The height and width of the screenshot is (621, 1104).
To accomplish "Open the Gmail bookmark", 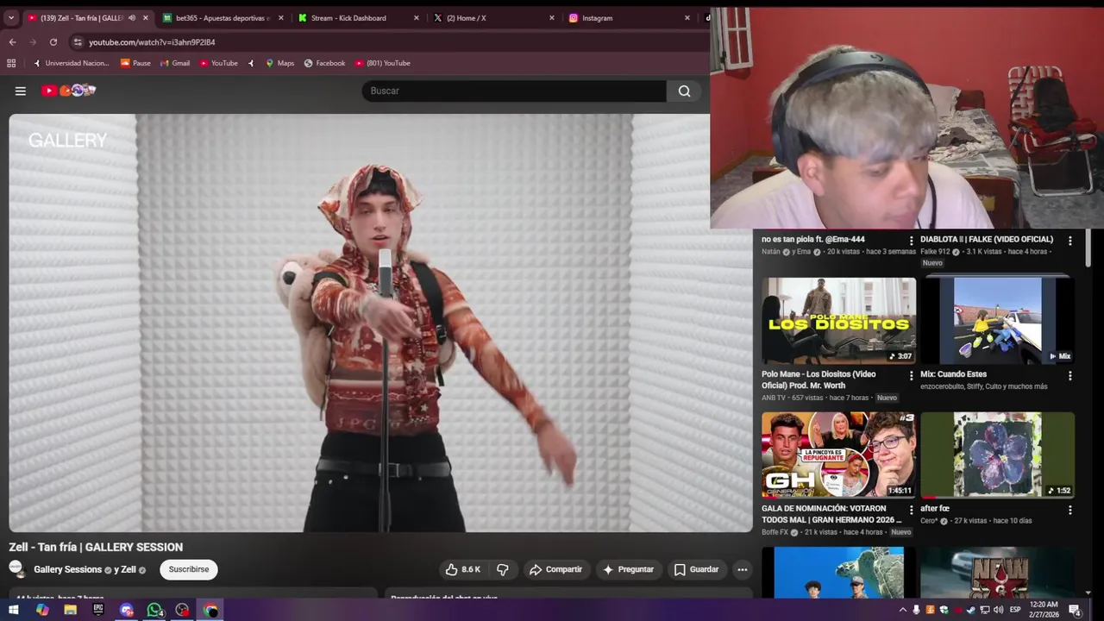I will (x=174, y=63).
